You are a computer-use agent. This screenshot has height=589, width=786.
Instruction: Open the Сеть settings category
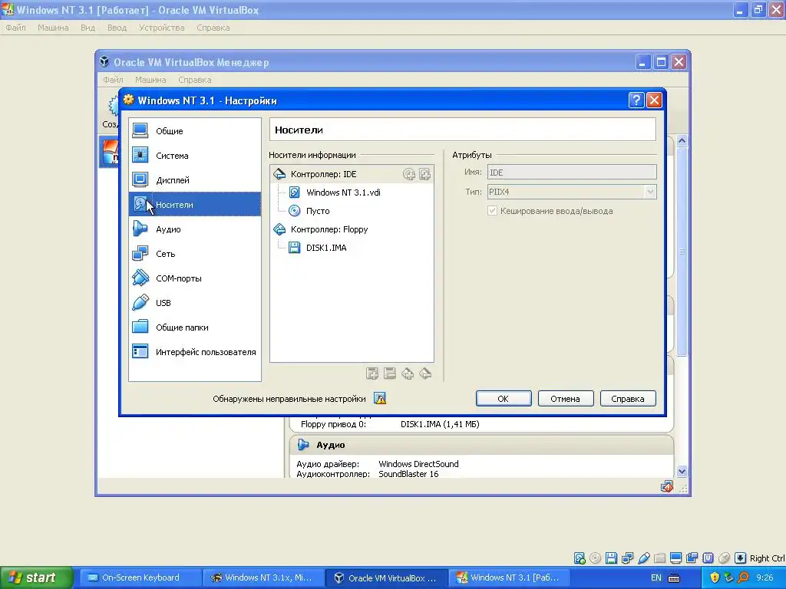[x=194, y=253]
